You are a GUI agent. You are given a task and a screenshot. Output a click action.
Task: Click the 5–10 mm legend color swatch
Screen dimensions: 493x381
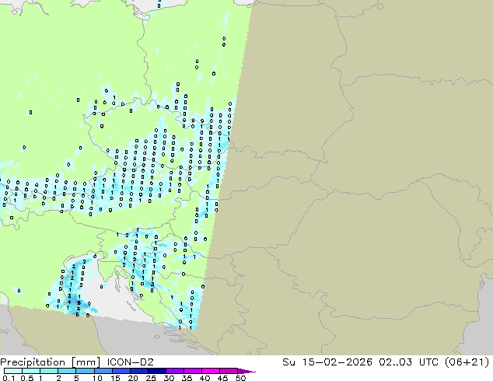coord(85,371)
